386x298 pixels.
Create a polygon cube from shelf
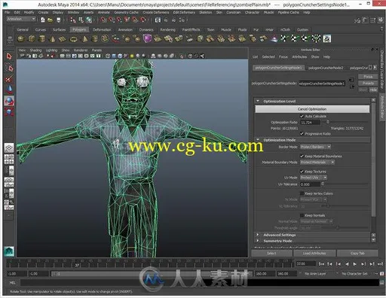pos(32,38)
